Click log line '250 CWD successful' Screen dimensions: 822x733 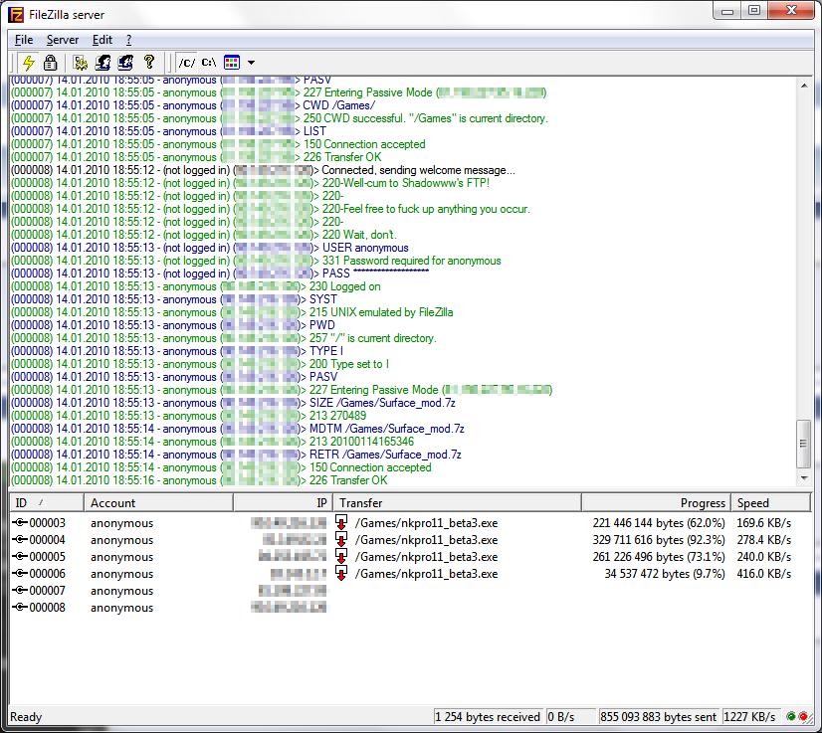pyautogui.click(x=280, y=118)
